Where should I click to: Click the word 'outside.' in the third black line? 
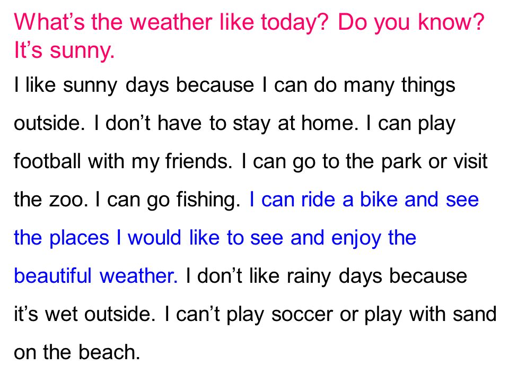tap(49, 124)
